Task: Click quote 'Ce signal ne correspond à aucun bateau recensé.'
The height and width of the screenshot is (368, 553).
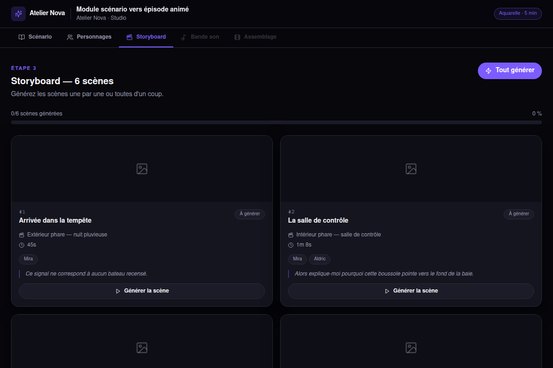Action: [x=87, y=274]
